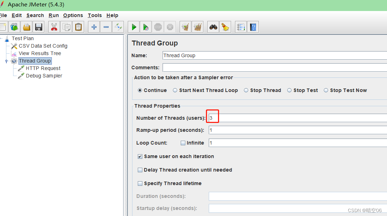Viewport: 387px width, 216px height.
Task: Cut selection with the scissors icon
Action: click(x=54, y=27)
